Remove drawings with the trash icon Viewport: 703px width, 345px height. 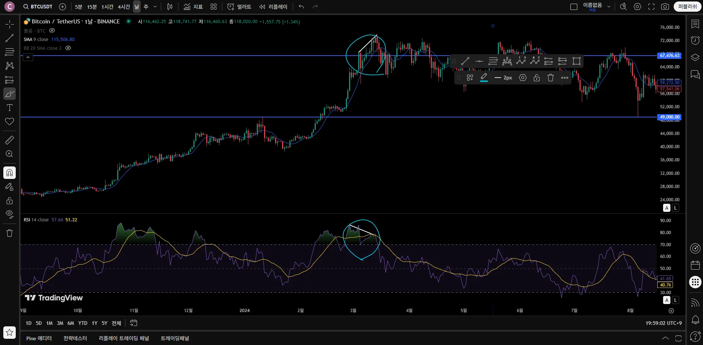tap(10, 233)
